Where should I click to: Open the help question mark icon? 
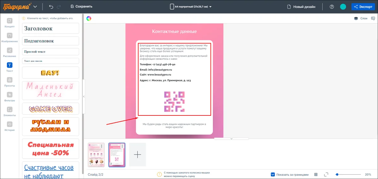click(x=332, y=7)
